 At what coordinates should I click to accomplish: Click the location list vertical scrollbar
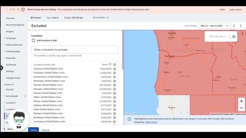coord(123,50)
